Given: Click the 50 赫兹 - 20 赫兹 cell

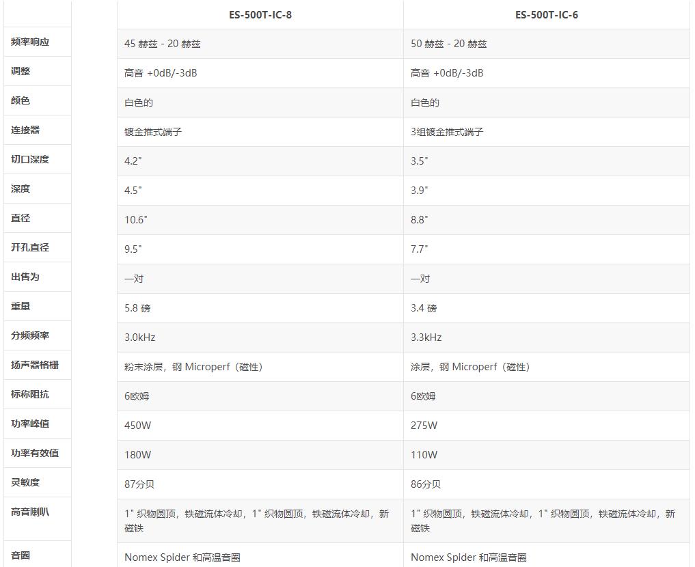Looking at the screenshot, I should (x=449, y=44).
